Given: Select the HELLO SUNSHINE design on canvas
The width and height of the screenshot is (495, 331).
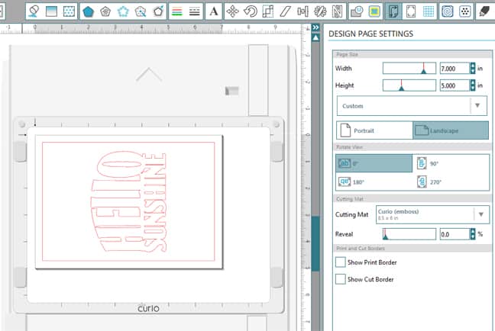Looking at the screenshot, I should coord(129,202).
